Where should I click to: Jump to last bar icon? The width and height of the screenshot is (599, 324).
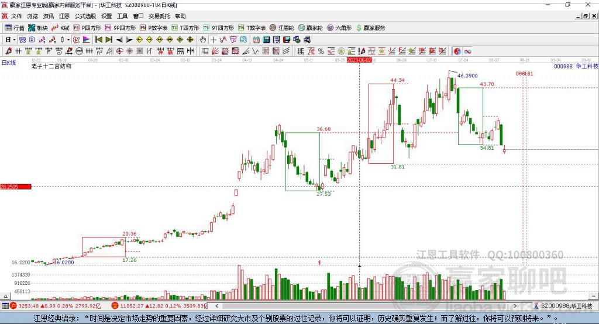click(x=109, y=40)
